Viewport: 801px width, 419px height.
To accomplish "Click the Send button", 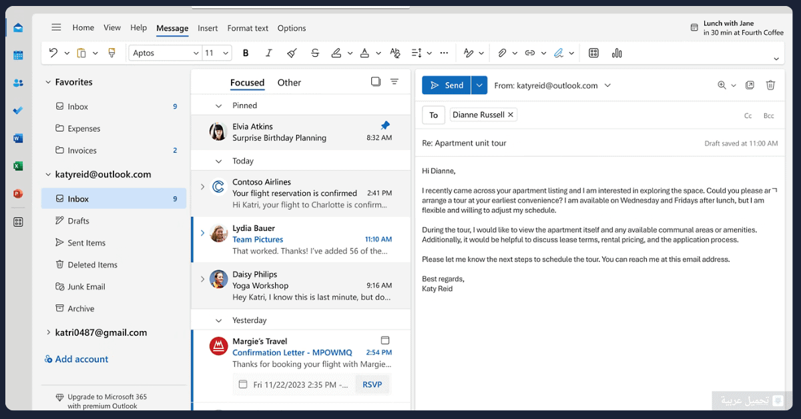I will click(x=447, y=85).
